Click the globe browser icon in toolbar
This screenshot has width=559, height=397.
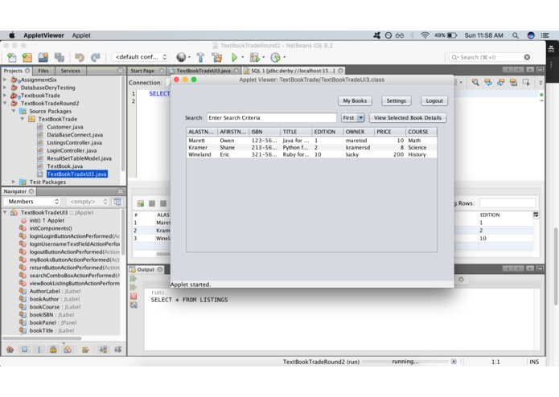(x=181, y=57)
